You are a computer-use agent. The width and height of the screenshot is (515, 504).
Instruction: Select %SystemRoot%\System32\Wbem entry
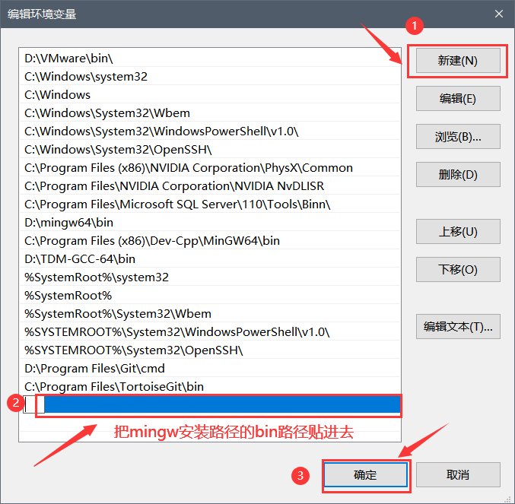[210, 314]
